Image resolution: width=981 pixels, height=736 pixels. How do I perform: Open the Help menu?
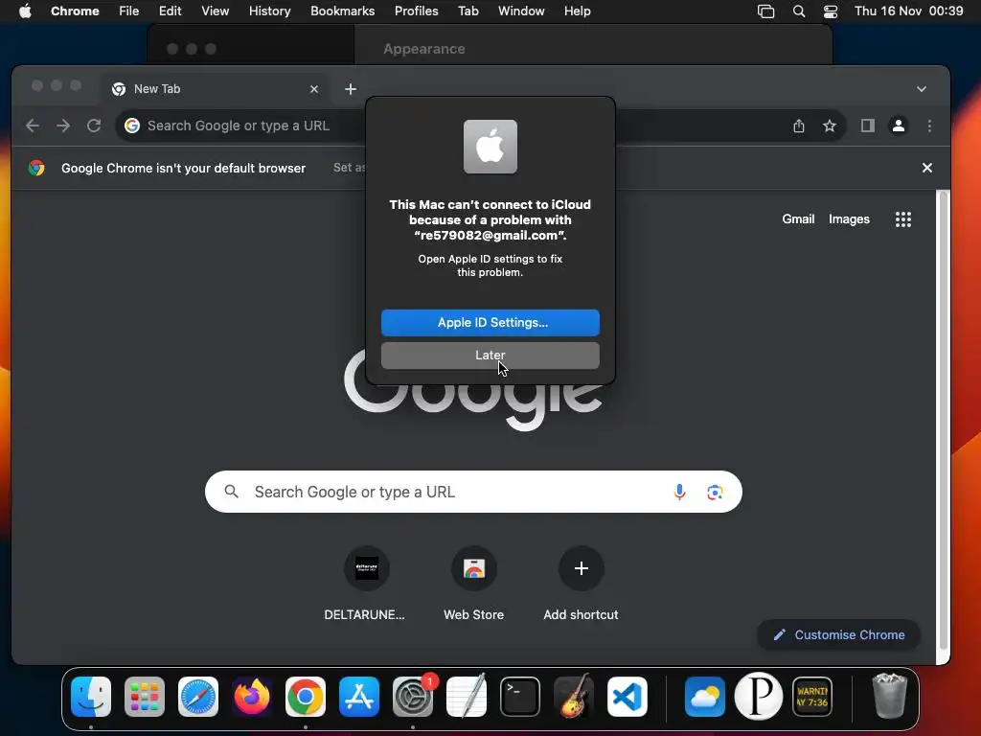(577, 11)
